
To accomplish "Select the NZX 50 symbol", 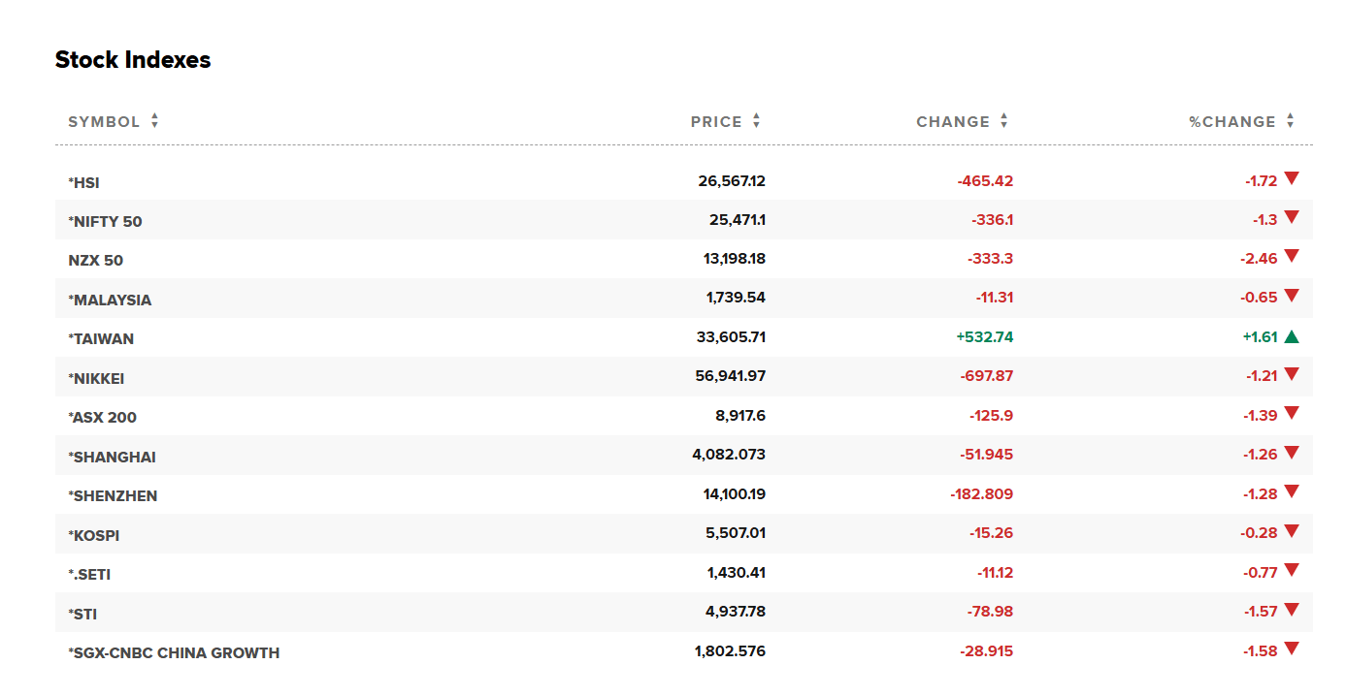I will [x=95, y=261].
